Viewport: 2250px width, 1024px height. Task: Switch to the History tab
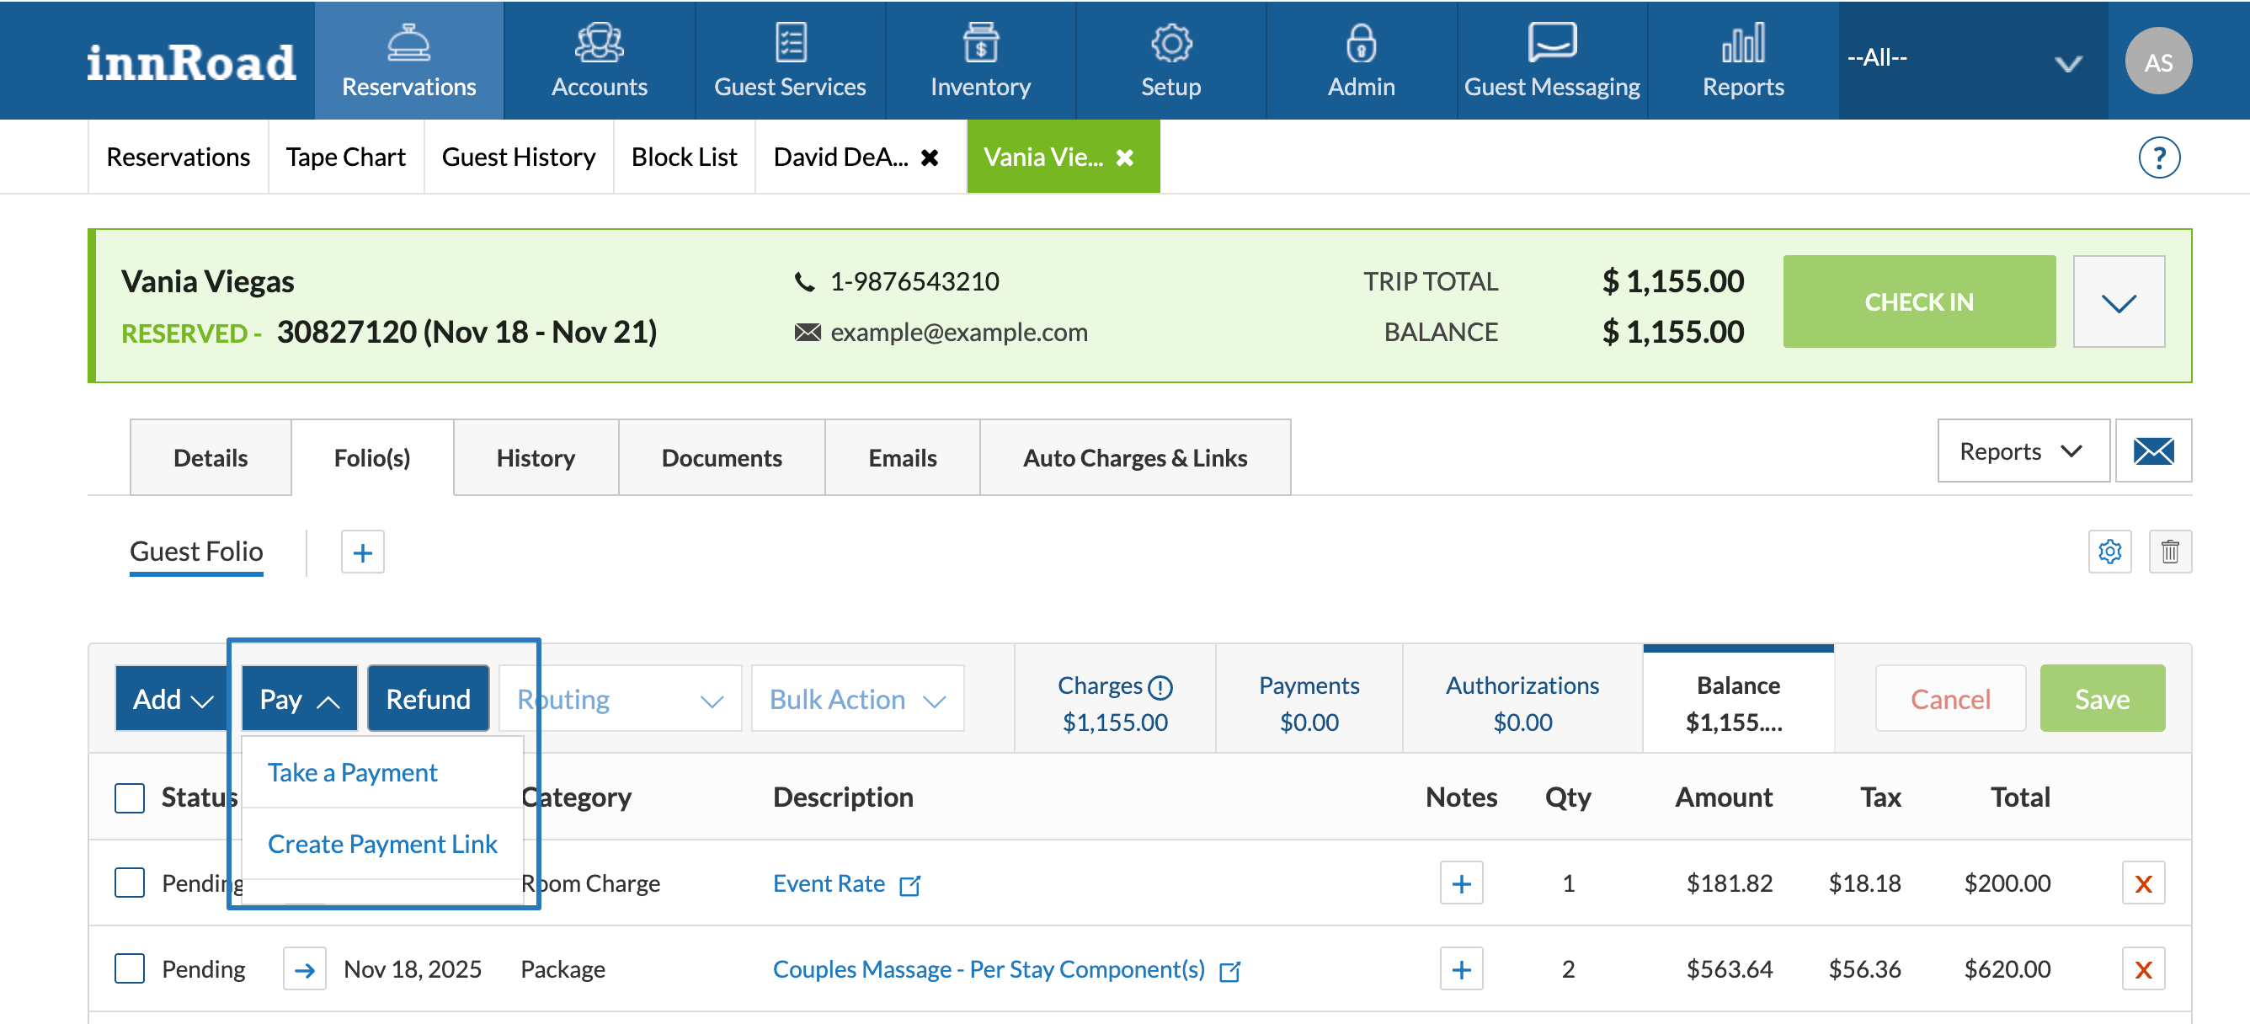point(536,458)
